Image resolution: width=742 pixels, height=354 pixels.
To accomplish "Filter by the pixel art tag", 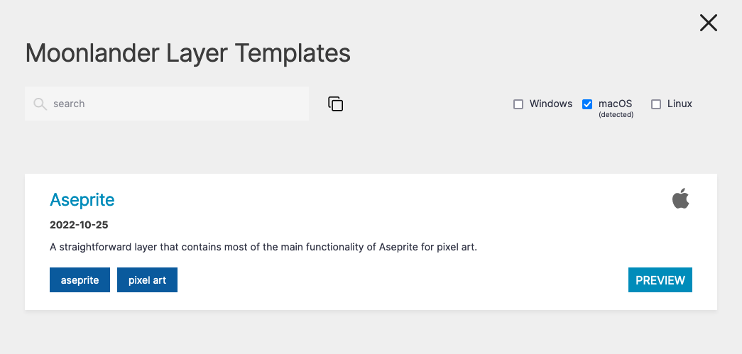I will [147, 280].
